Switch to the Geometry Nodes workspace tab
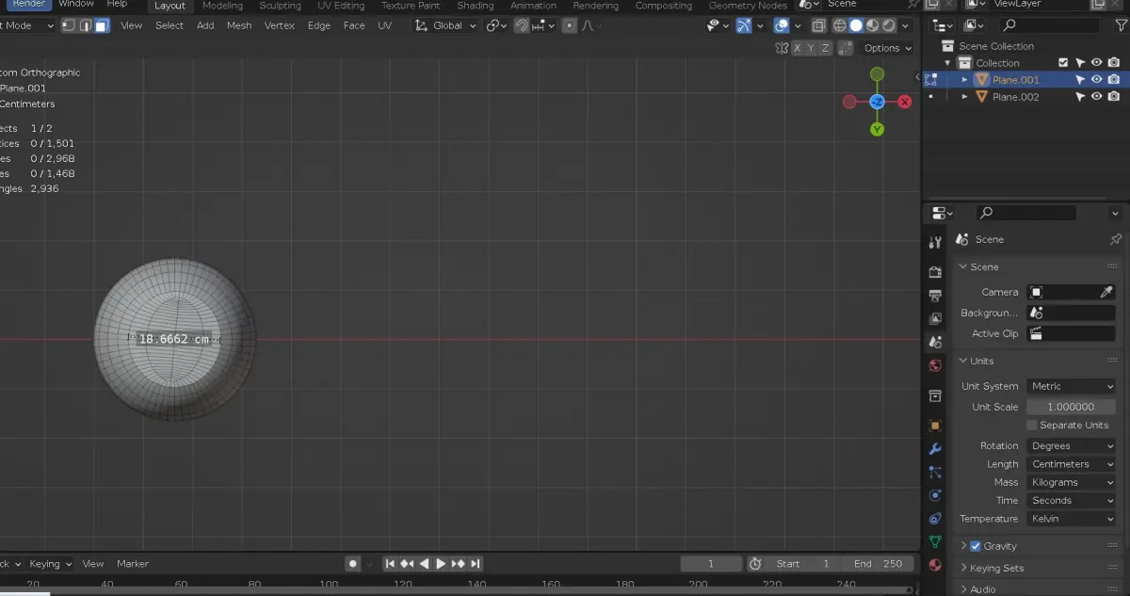This screenshot has width=1130, height=596. point(748,6)
